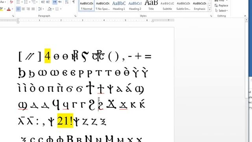Toggle Align Right paragraph alignment

[x=28, y=9]
